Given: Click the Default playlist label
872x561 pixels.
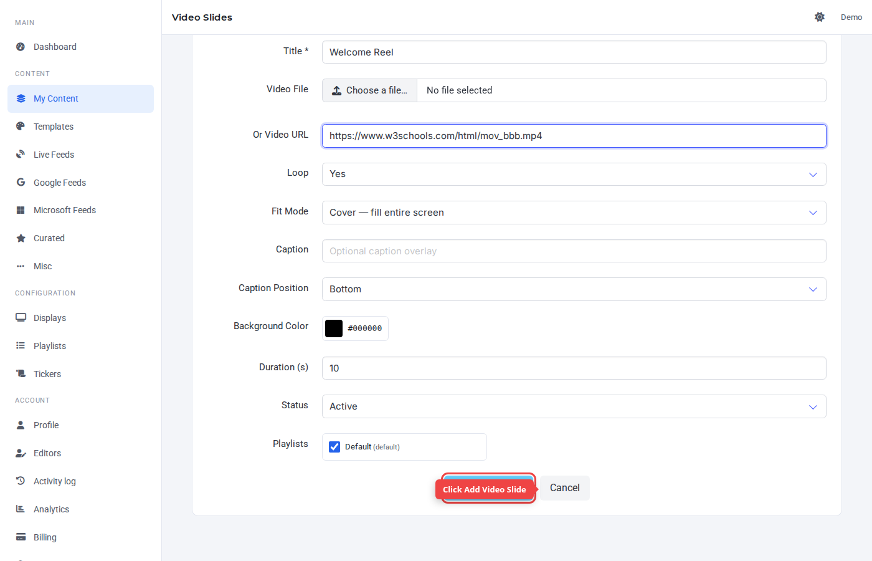Looking at the screenshot, I should point(372,447).
